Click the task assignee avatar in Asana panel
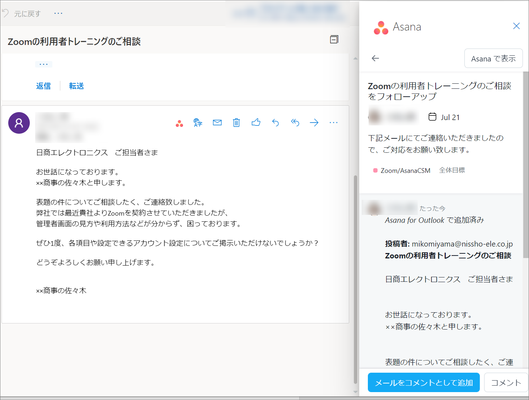Screen dimensions: 529x400 [x=375, y=116]
